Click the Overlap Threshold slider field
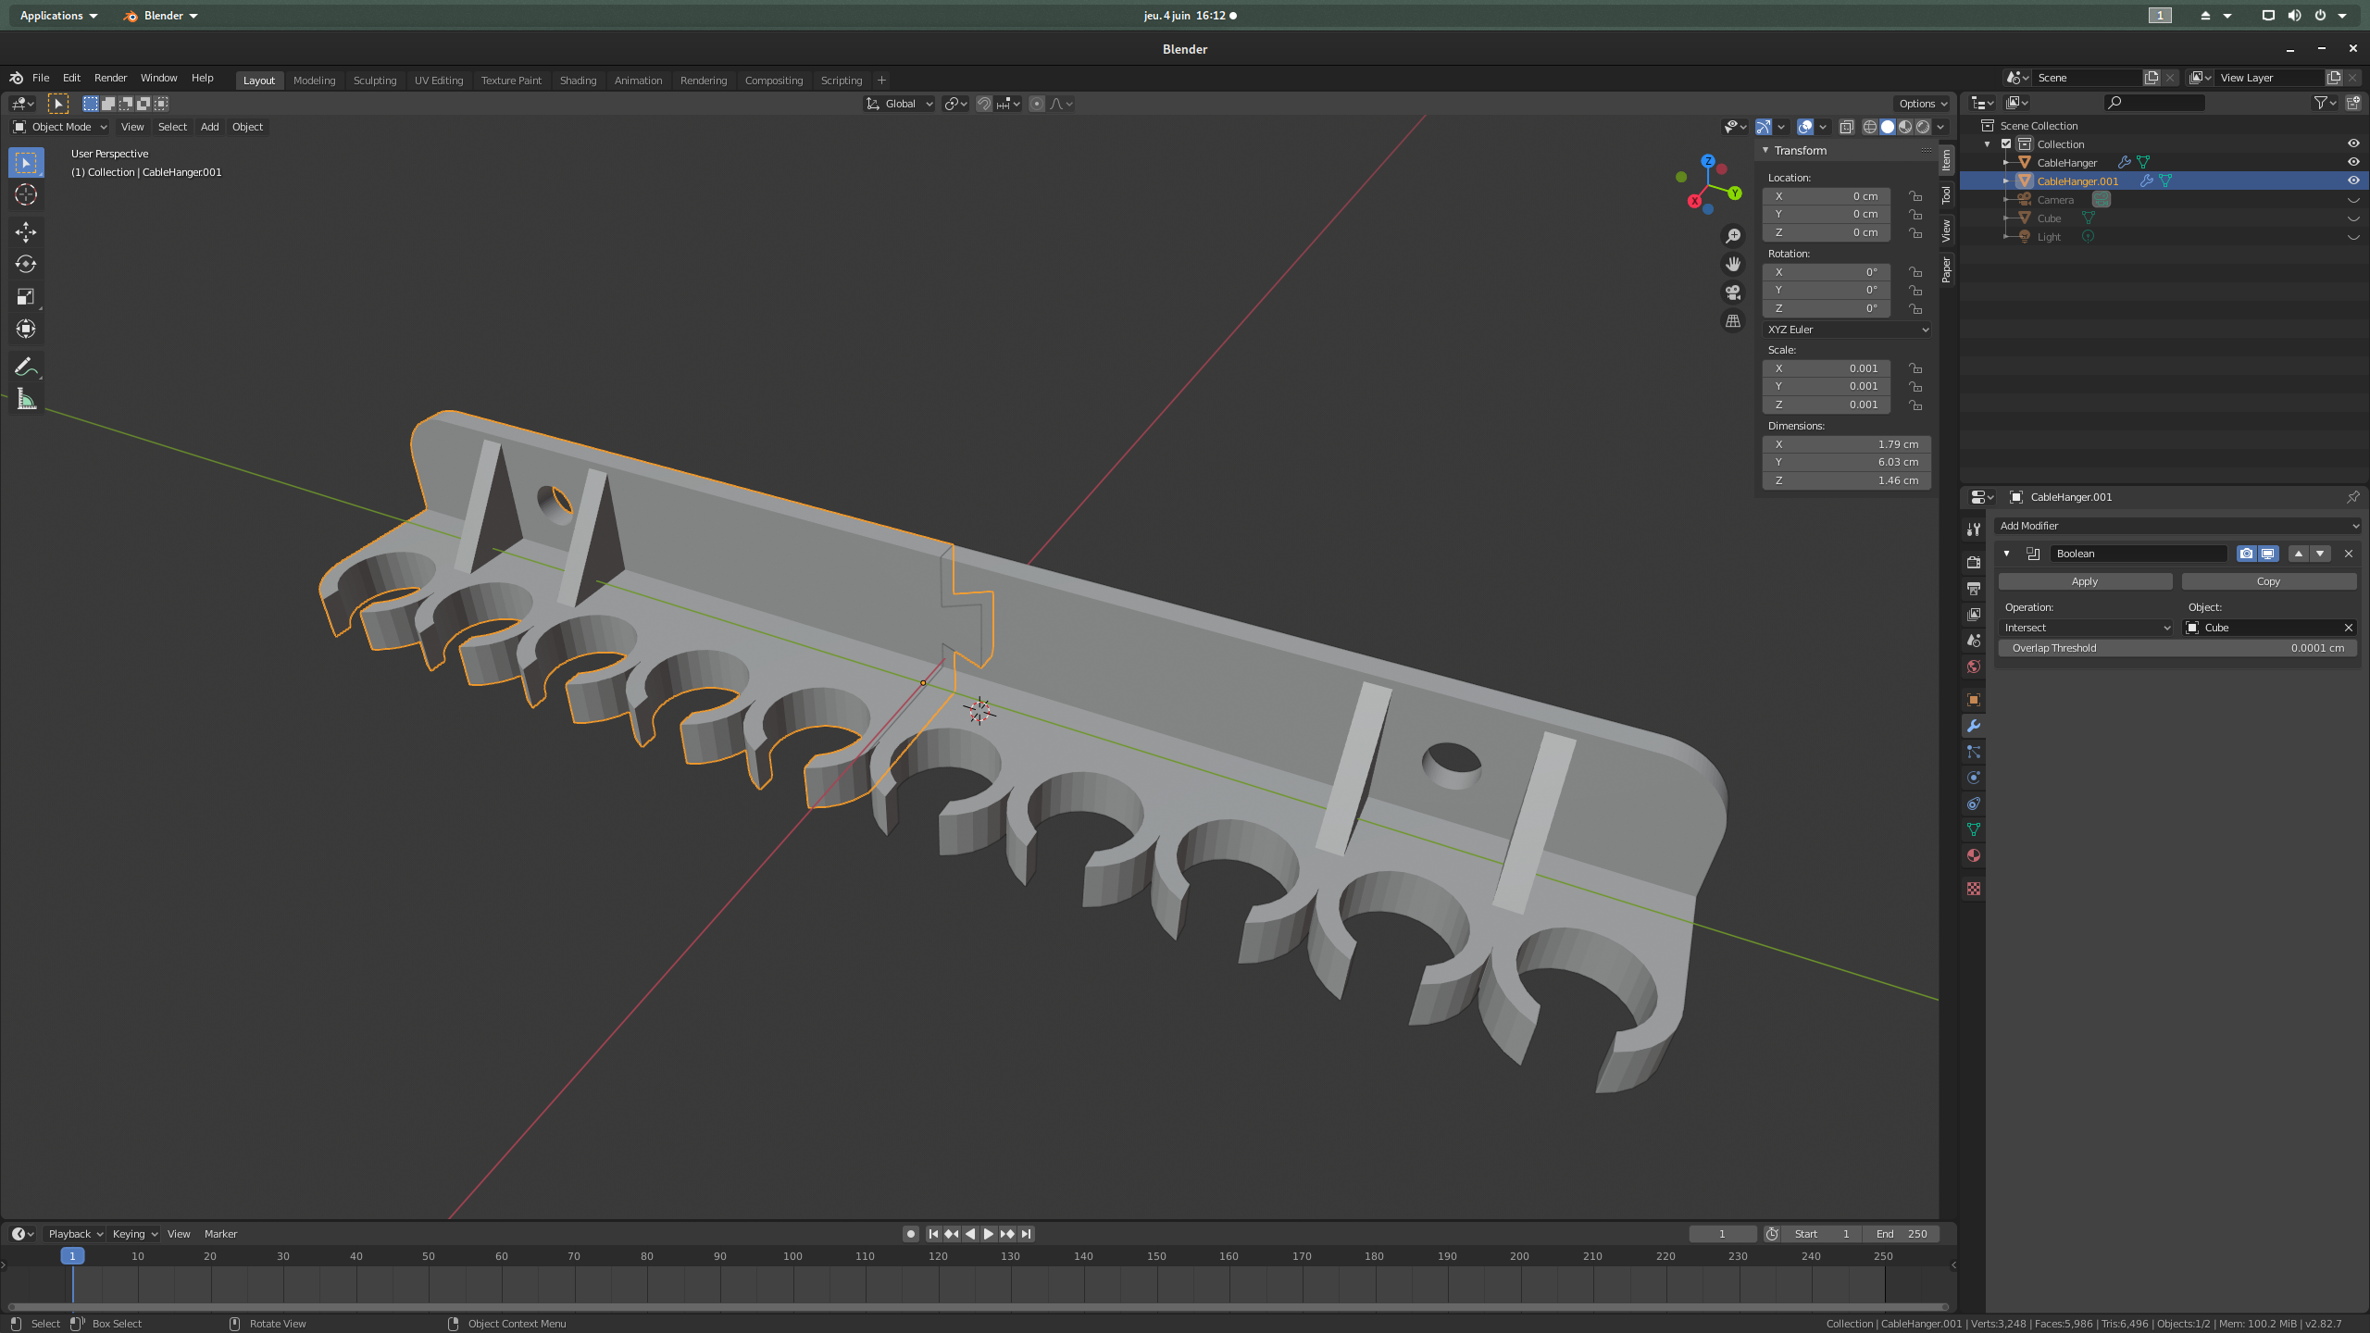 [2177, 648]
